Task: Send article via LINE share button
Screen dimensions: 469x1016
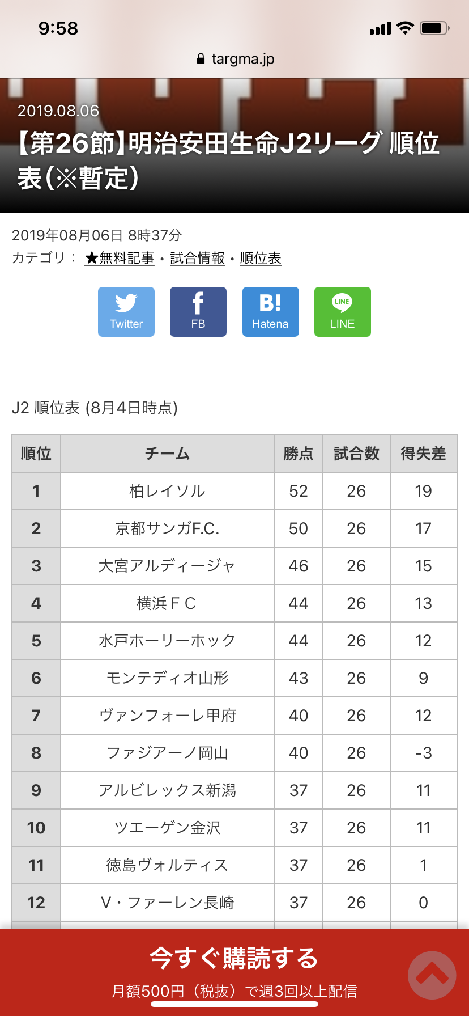Action: click(342, 312)
